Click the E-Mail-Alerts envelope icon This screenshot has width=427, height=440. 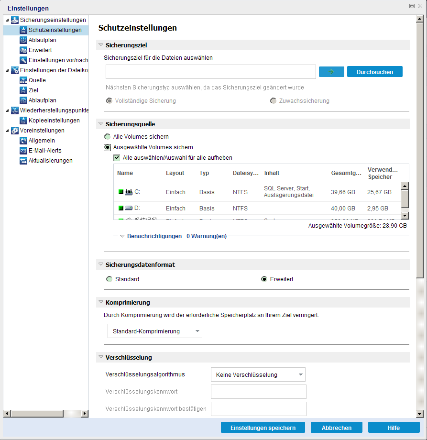23,151
